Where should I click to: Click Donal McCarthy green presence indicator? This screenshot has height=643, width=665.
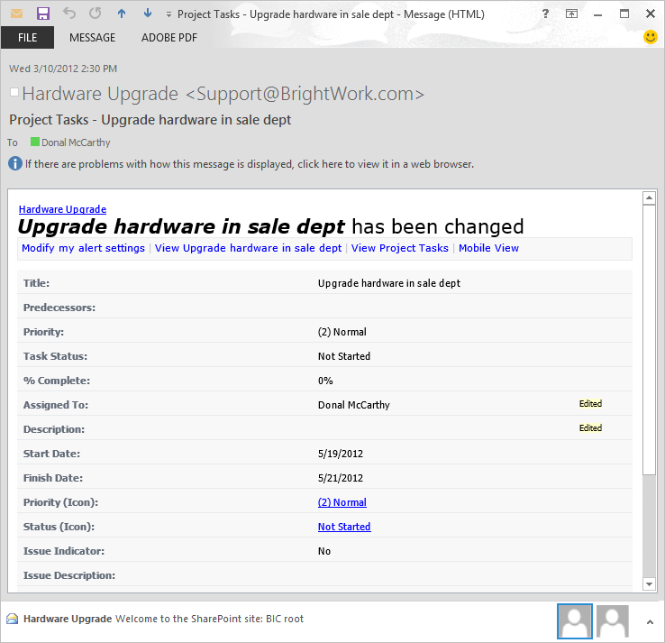[35, 142]
